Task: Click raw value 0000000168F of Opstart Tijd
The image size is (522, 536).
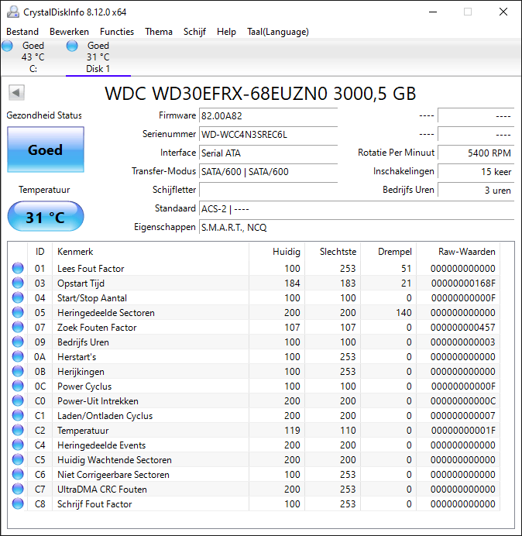Action: coord(463,283)
